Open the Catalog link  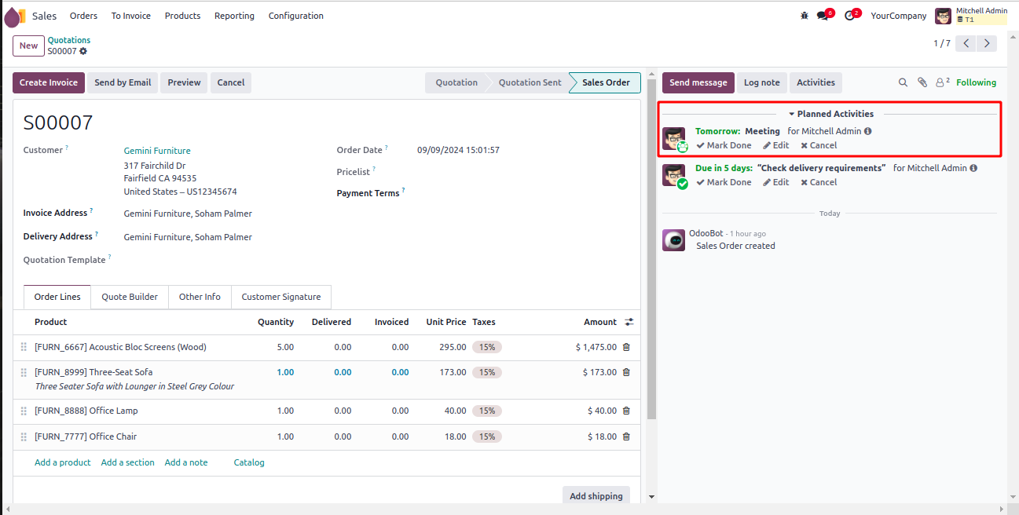point(249,462)
